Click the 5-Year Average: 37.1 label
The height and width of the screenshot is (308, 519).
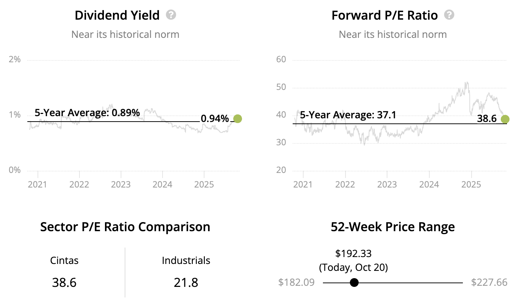pos(348,115)
